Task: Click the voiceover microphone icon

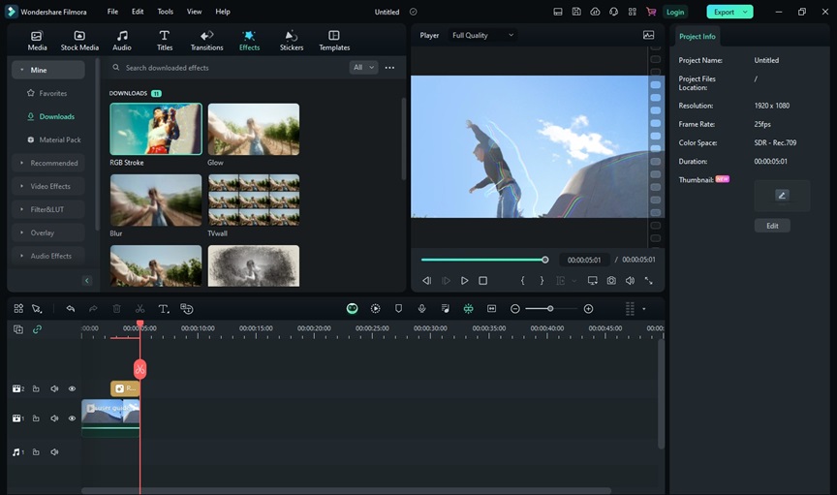Action: tap(421, 309)
